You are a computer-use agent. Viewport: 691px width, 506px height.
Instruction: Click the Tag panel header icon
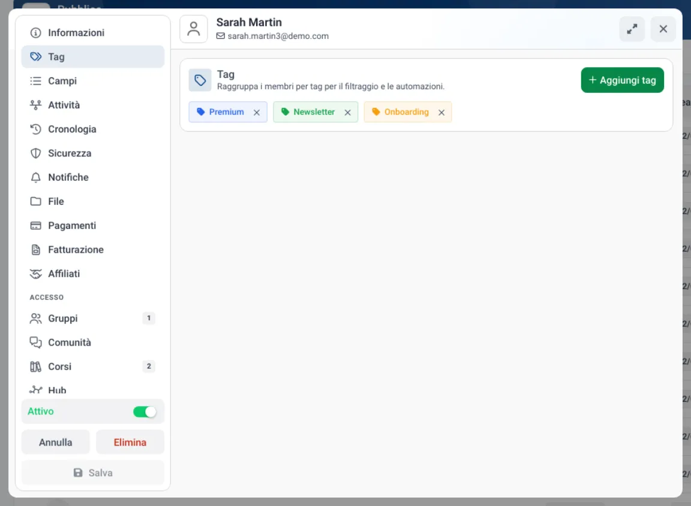pyautogui.click(x=200, y=80)
